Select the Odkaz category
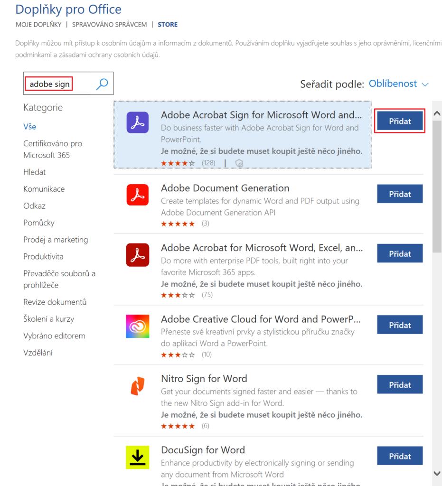 coord(34,206)
